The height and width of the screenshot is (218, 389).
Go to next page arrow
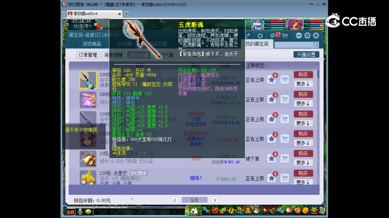pyautogui.click(x=215, y=200)
